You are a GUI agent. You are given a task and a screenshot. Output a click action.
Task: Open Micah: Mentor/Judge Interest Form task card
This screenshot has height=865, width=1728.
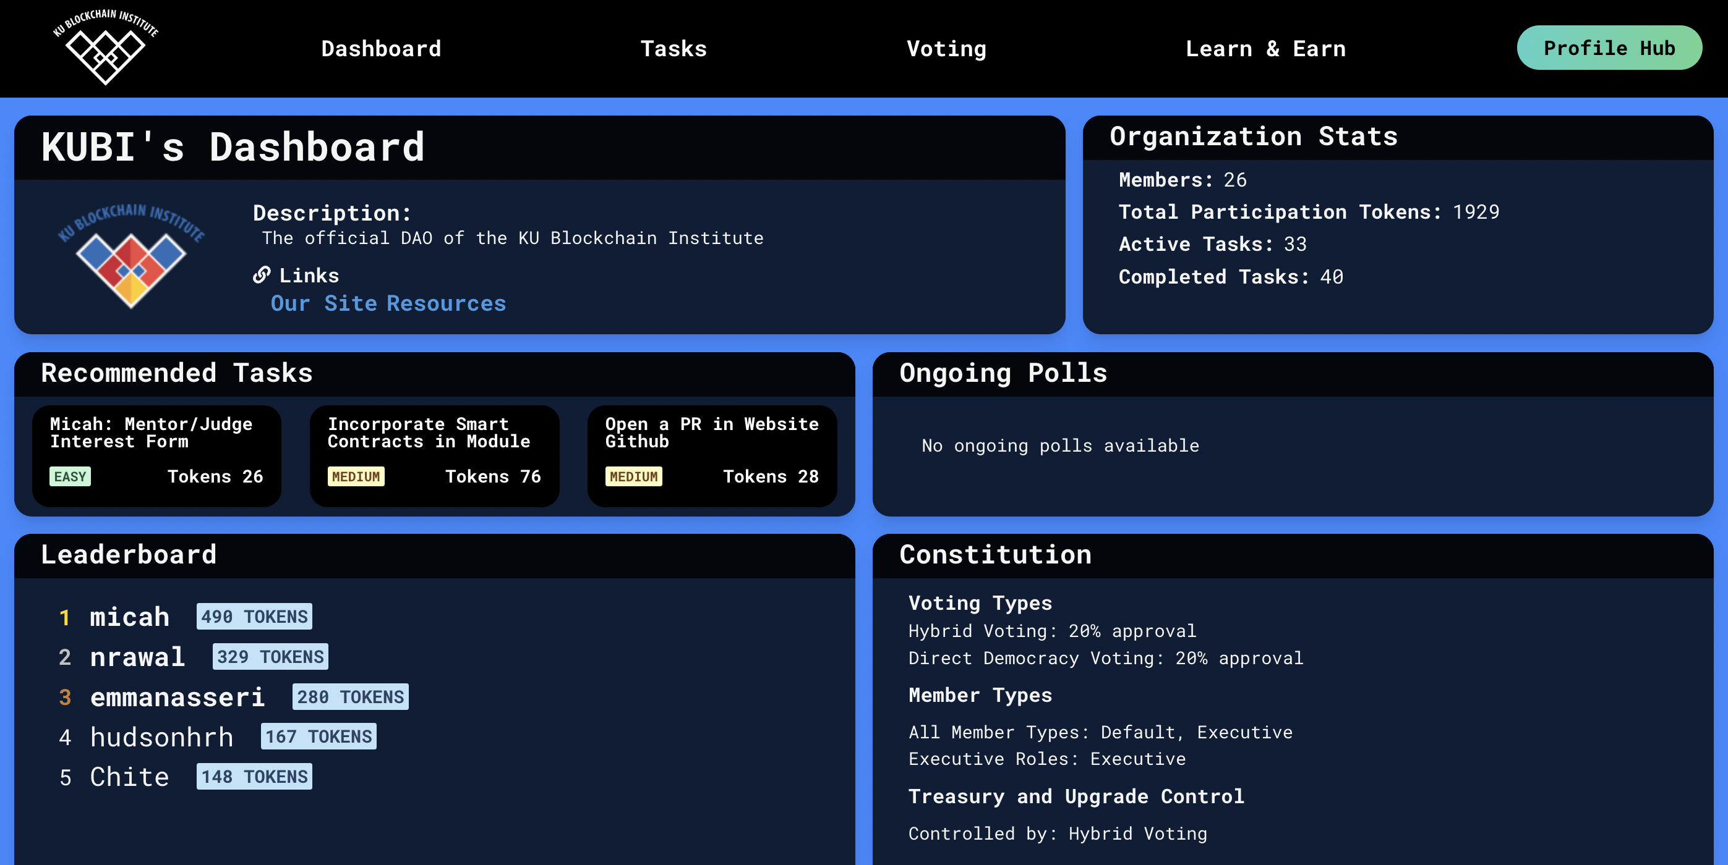point(156,455)
